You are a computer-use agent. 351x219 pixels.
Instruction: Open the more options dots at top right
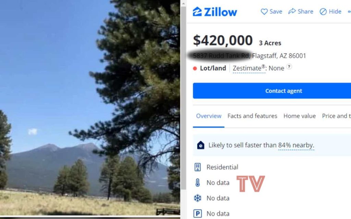click(349, 12)
